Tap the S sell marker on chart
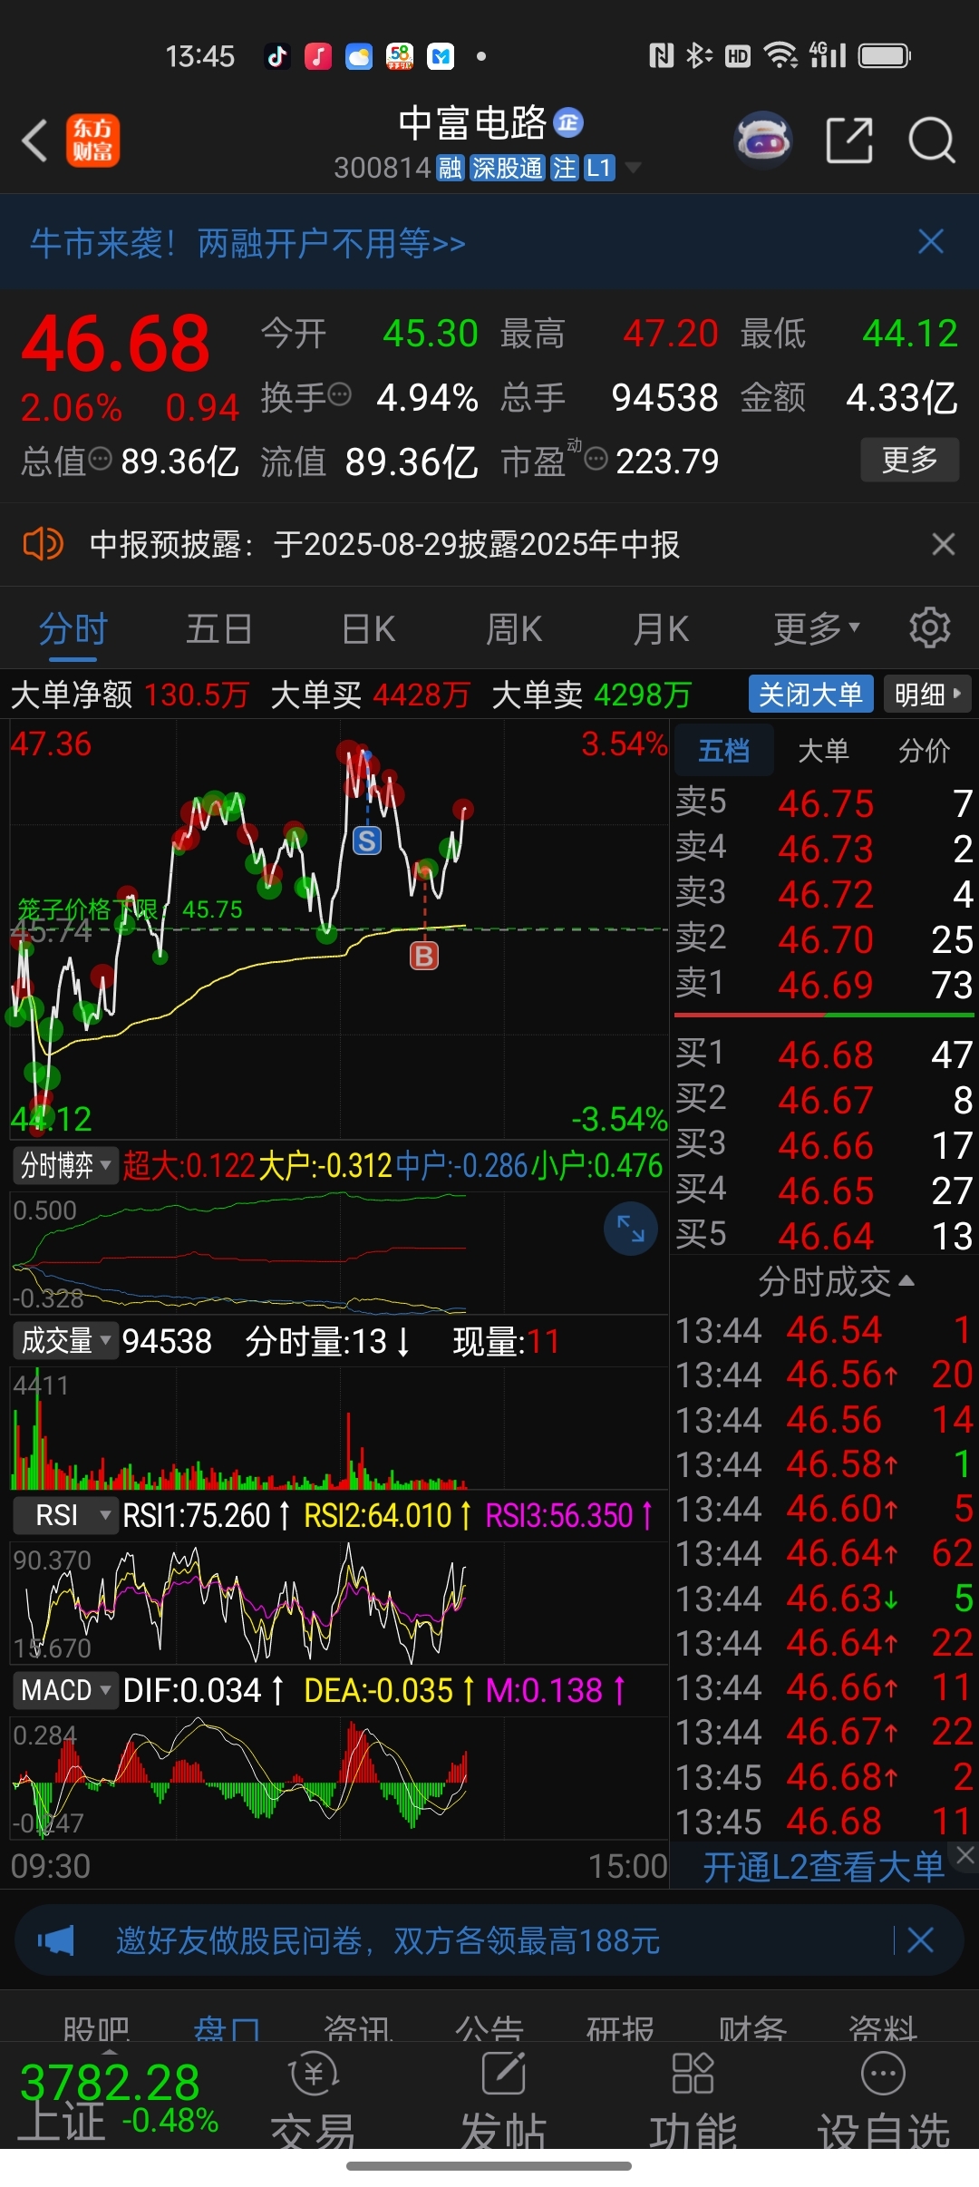 367,841
